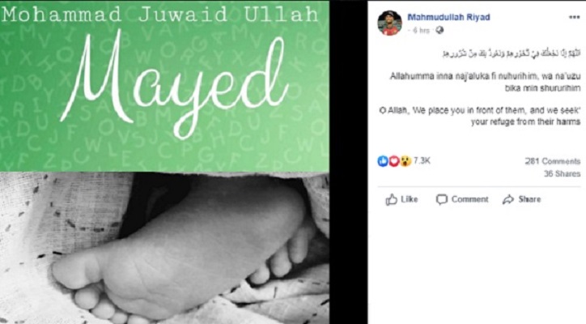Viewport: 586px width, 324px height.
Task: Click the speech bubble Comment icon
Action: (x=442, y=199)
